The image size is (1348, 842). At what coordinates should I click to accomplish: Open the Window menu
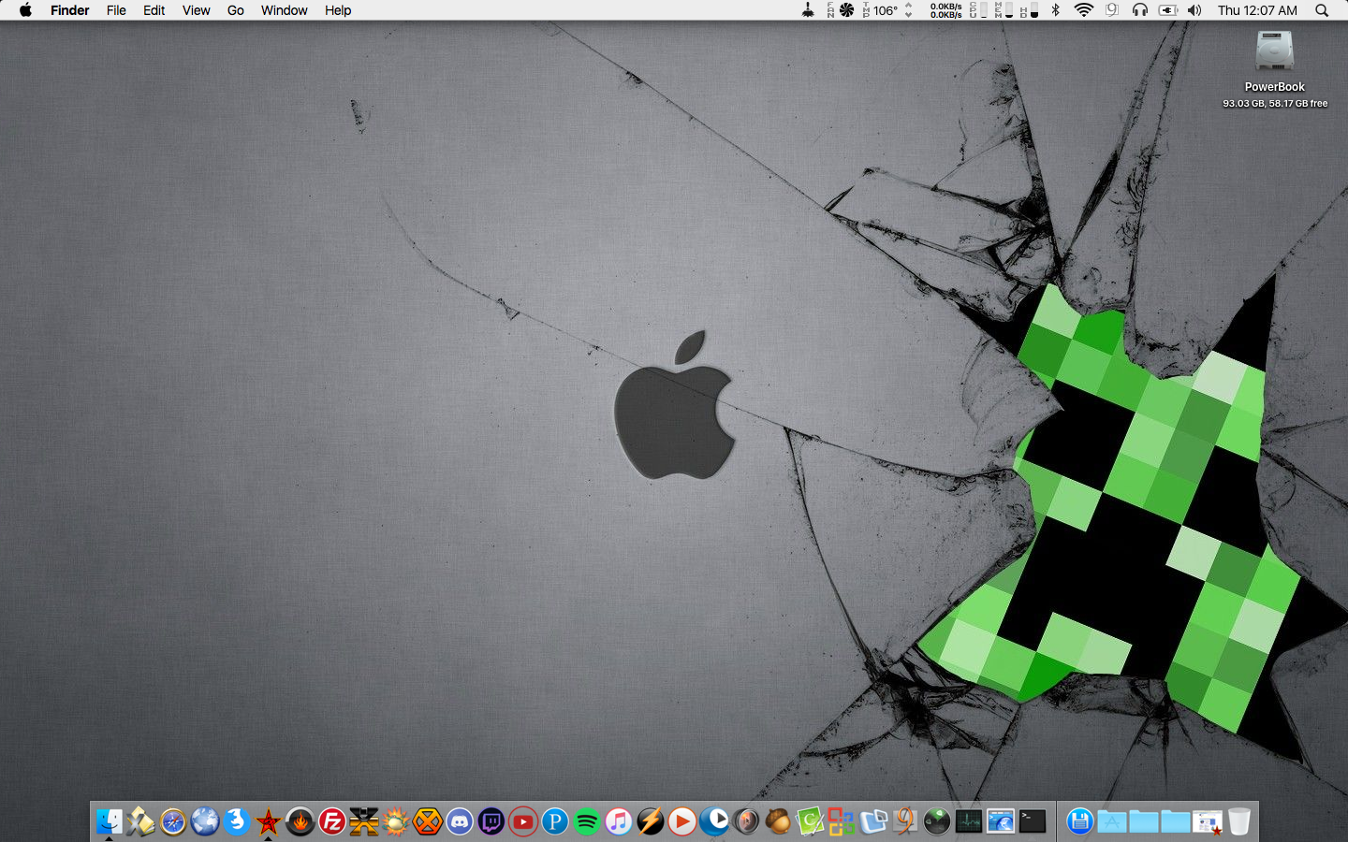(x=285, y=10)
